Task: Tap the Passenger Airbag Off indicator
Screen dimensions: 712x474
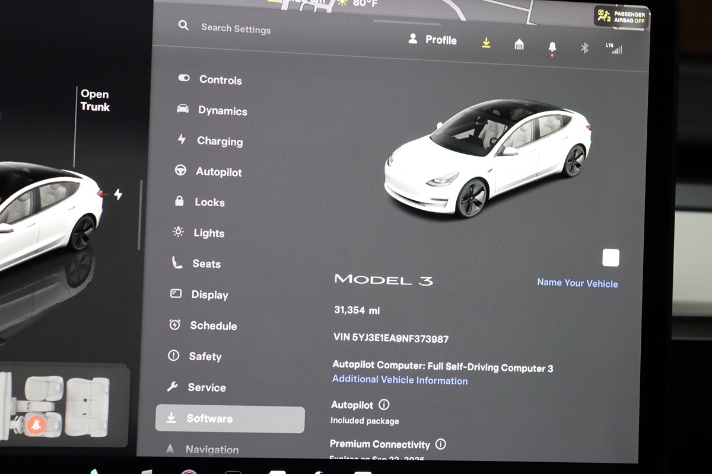Action: pyautogui.click(x=620, y=17)
